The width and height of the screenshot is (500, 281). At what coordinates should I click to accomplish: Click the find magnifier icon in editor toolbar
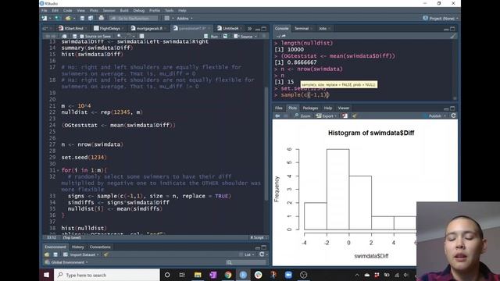(x=120, y=37)
